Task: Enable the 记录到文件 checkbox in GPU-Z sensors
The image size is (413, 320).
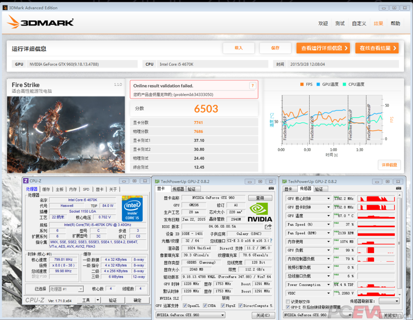Action: pyautogui.click(x=288, y=301)
